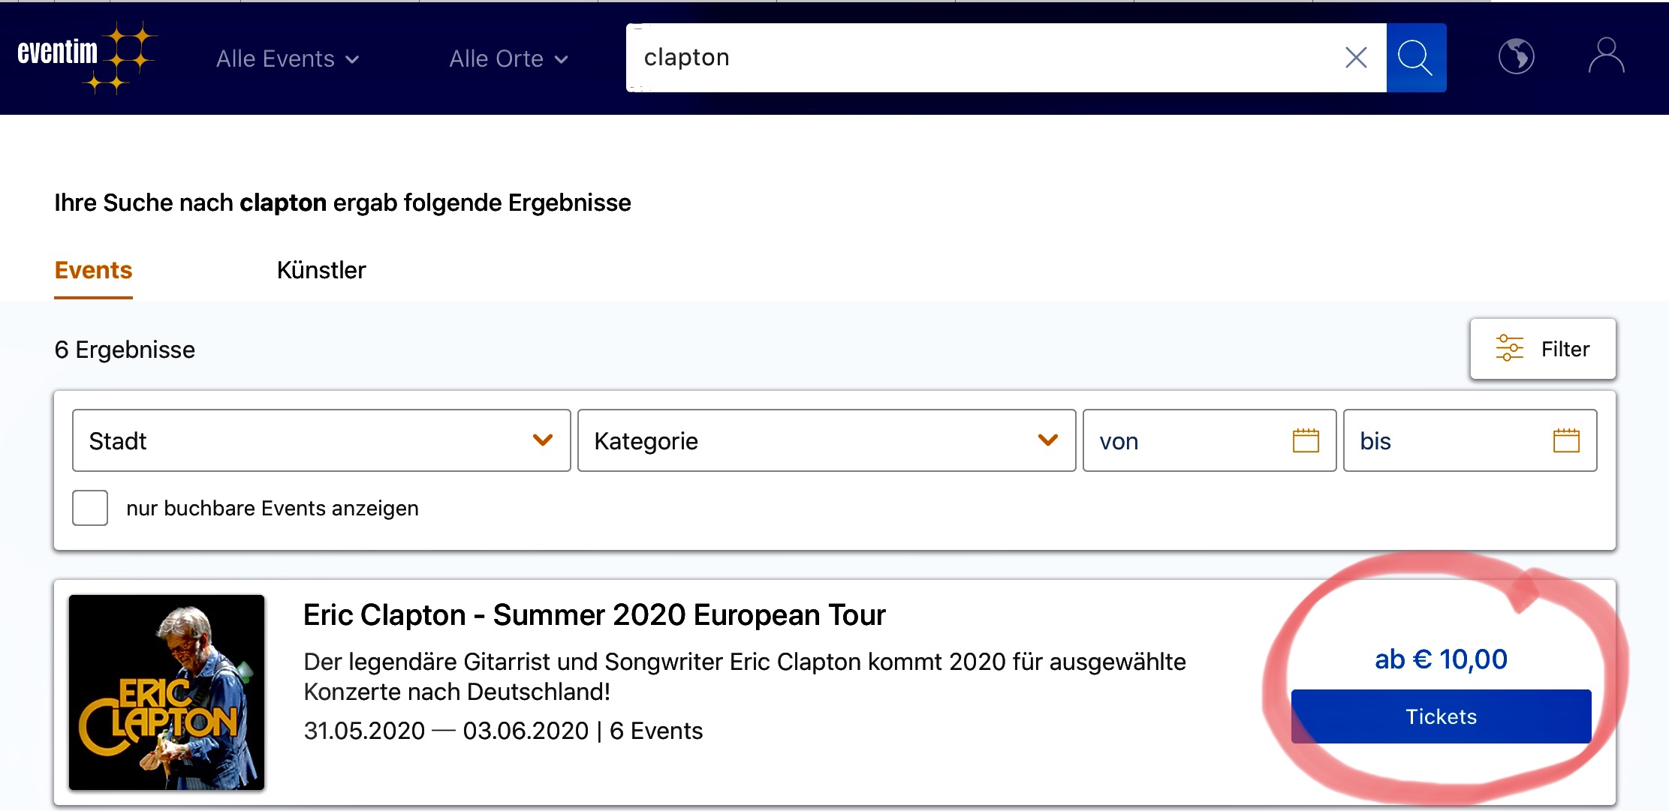Open the Stadt dropdown
1669x811 pixels.
(x=321, y=440)
